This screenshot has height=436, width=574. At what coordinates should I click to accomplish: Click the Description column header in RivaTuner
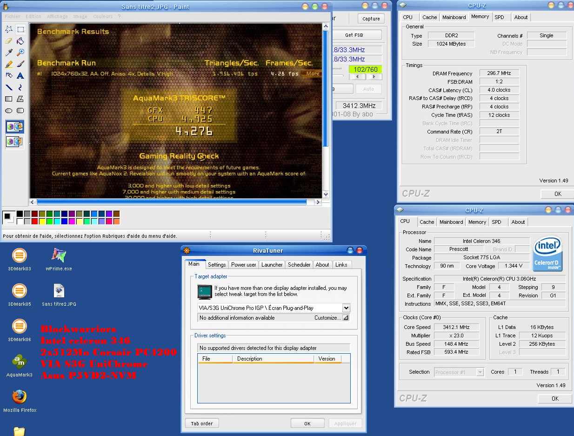(x=273, y=359)
